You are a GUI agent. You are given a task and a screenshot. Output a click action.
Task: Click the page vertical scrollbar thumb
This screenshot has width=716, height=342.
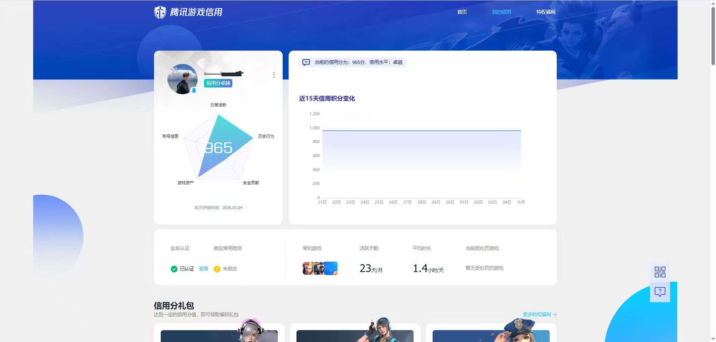(713, 35)
